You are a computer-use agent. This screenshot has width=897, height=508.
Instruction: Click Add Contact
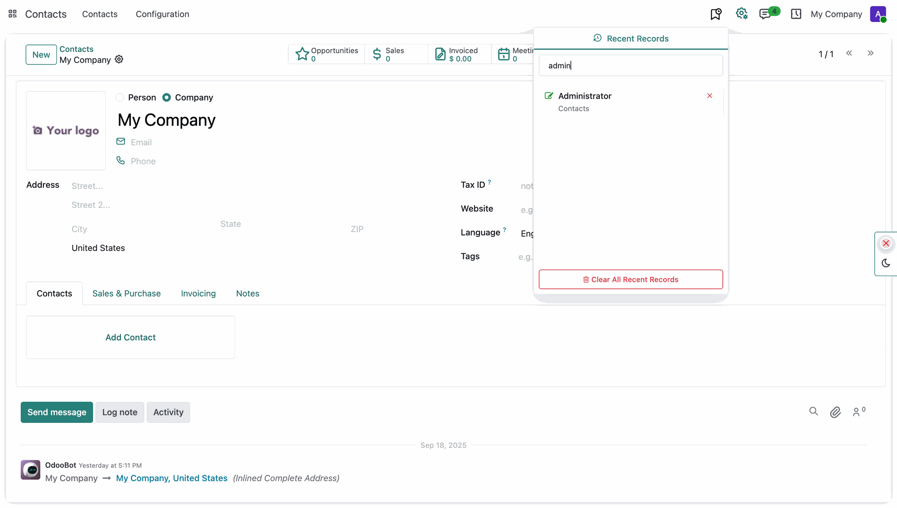130,337
